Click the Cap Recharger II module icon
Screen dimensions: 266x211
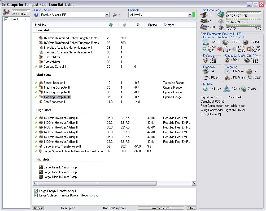41,102
